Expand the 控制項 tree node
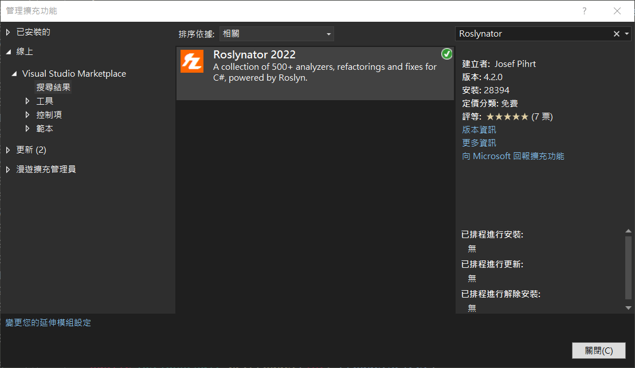 [28, 115]
